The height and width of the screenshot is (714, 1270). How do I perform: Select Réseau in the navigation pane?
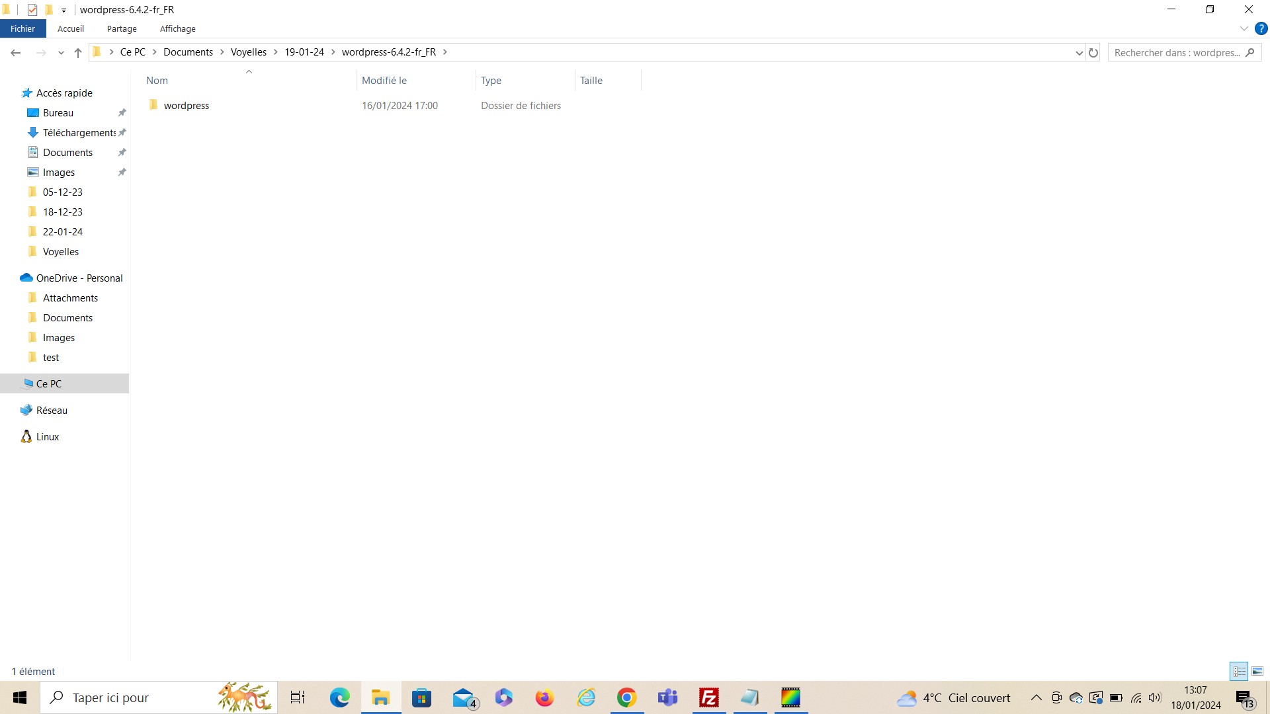point(52,411)
